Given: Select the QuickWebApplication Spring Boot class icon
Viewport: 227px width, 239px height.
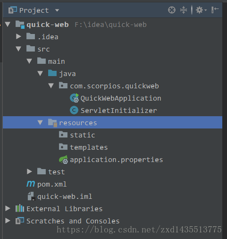Looking at the screenshot, I should coord(74,98).
